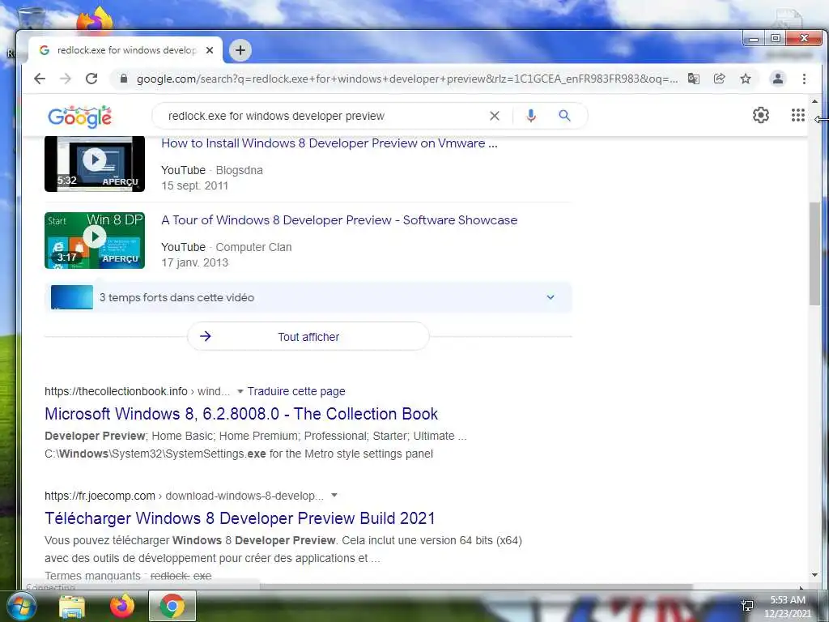
Task: Open Windows Explorer from the taskbar
Action: 72,607
